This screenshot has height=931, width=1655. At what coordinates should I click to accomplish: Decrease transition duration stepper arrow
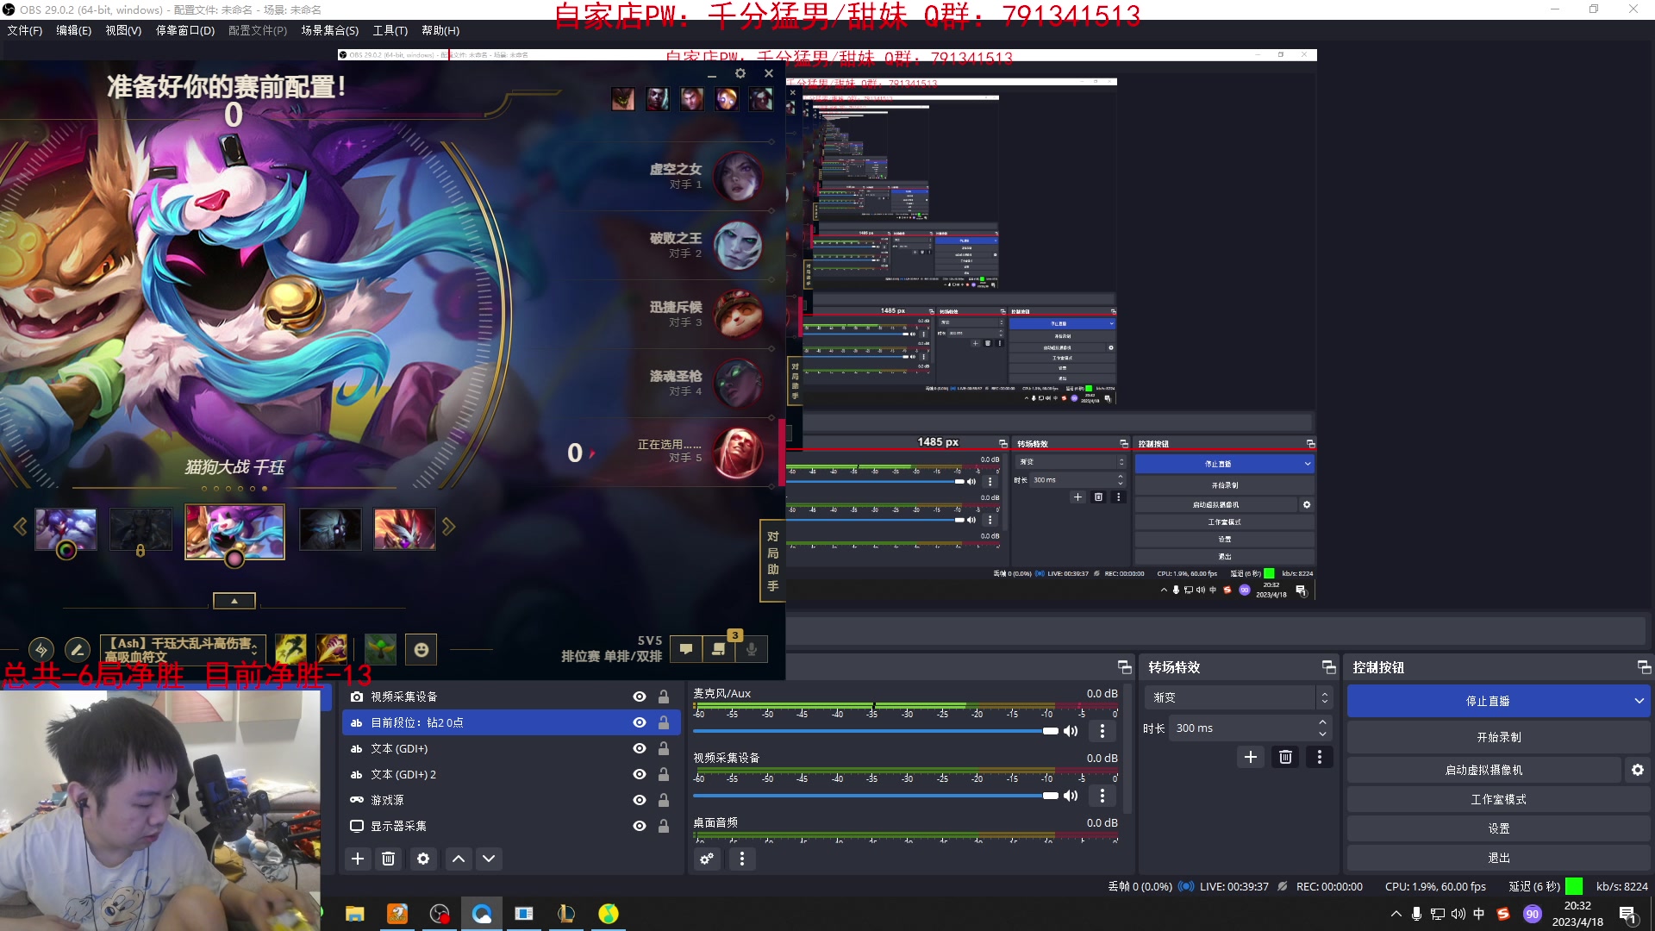(1322, 734)
